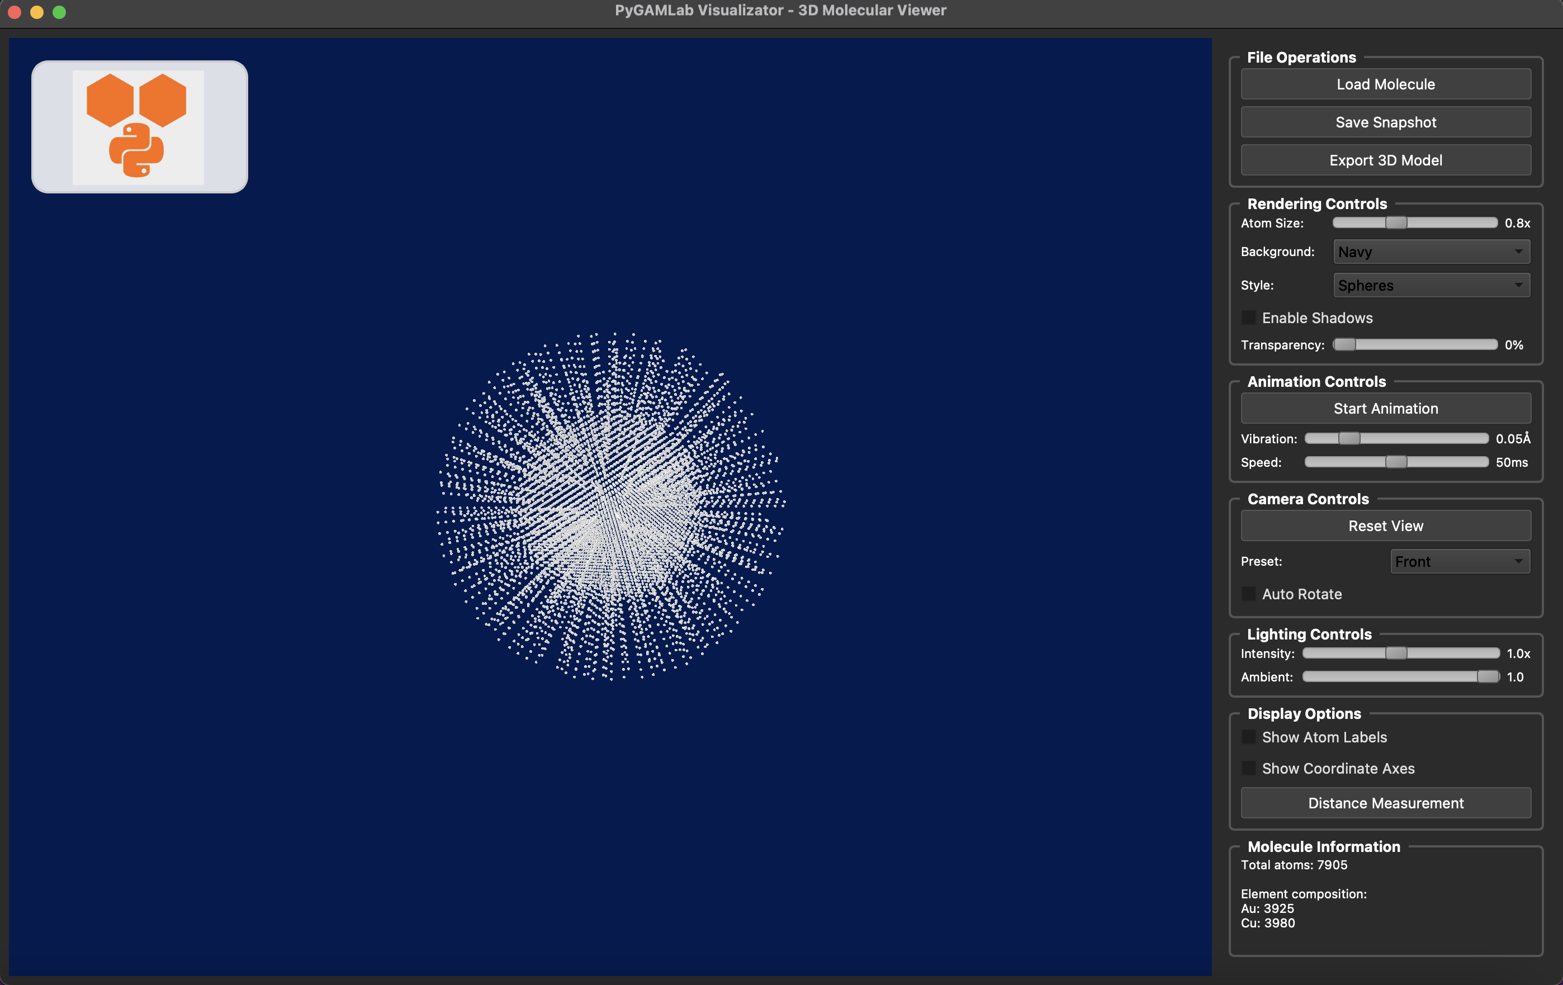Click the red close window button

pyautogui.click(x=15, y=12)
